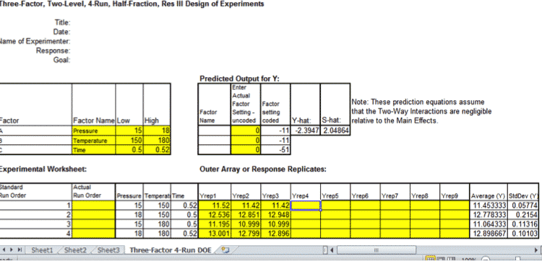Select the Yrep2 value 12.851

[x=246, y=215]
